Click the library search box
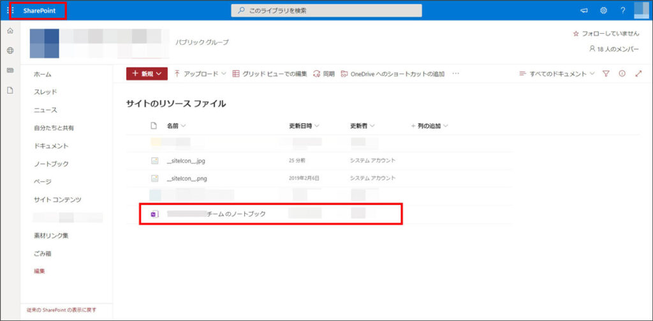Image resolution: width=653 pixels, height=321 pixels. click(326, 10)
